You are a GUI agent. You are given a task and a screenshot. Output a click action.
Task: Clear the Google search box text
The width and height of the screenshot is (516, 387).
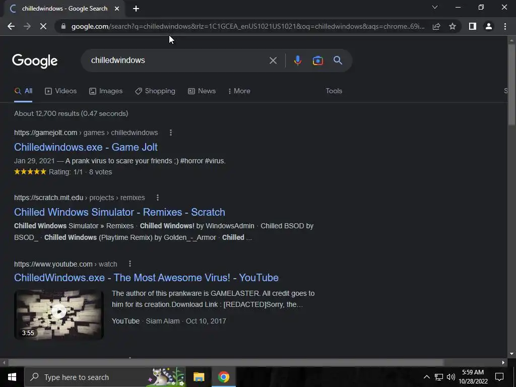coord(273,60)
